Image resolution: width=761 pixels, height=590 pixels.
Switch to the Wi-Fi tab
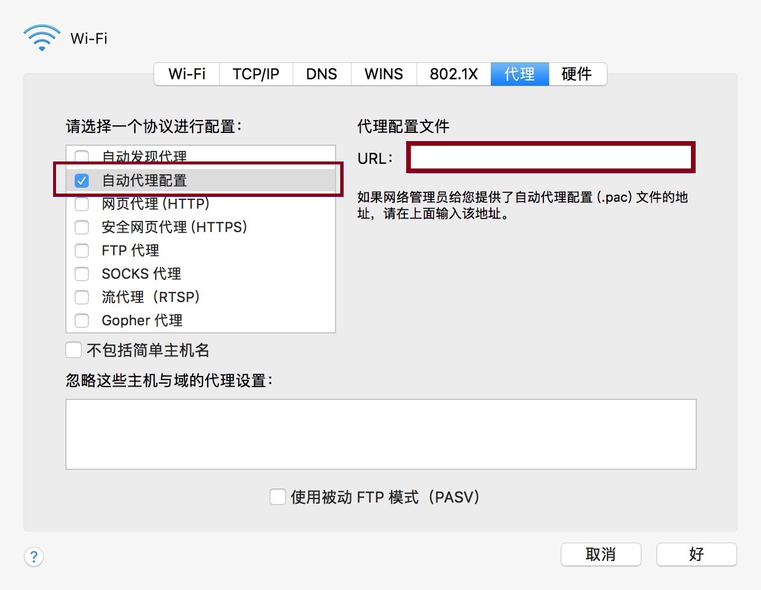point(187,74)
